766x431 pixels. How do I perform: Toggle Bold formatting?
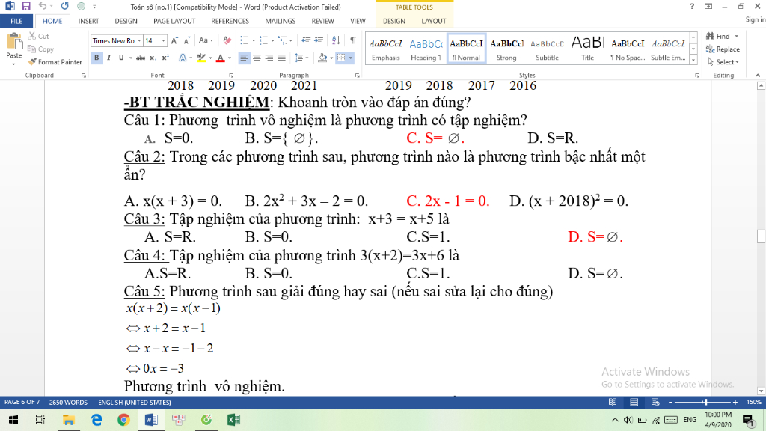point(96,58)
